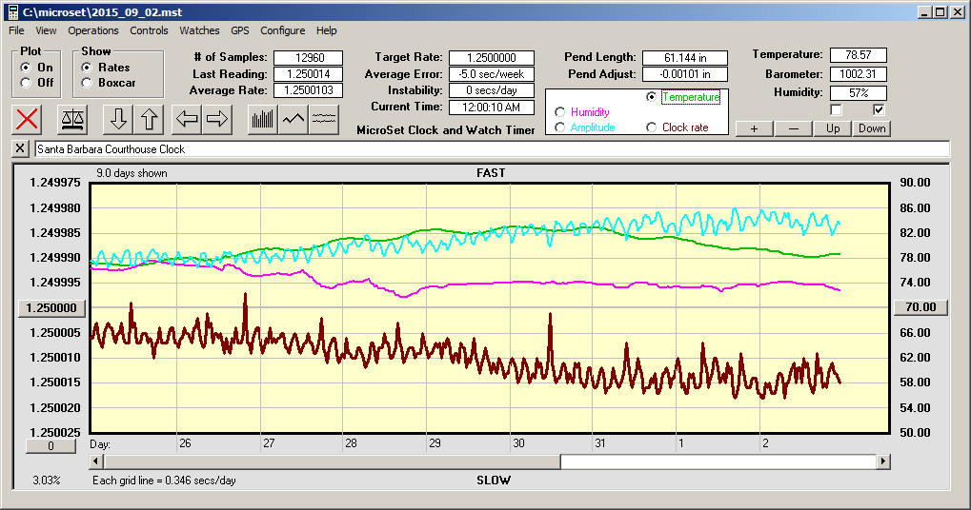Click the Instability field
The width and height of the screenshot is (971, 510).
(492, 90)
